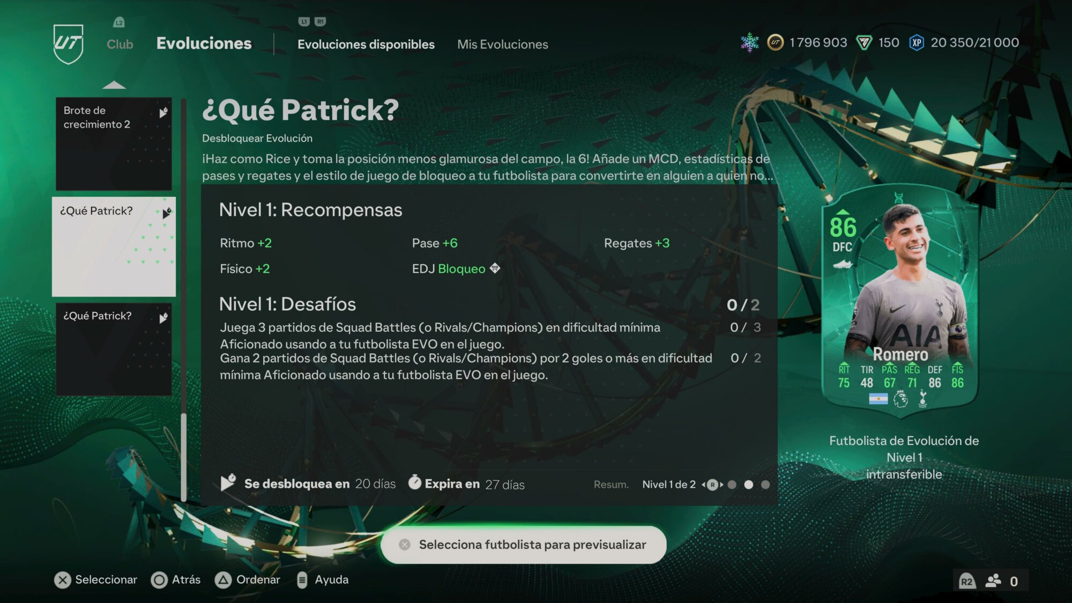This screenshot has width=1072, height=603.
Task: Select the first level page dot
Action: point(732,485)
